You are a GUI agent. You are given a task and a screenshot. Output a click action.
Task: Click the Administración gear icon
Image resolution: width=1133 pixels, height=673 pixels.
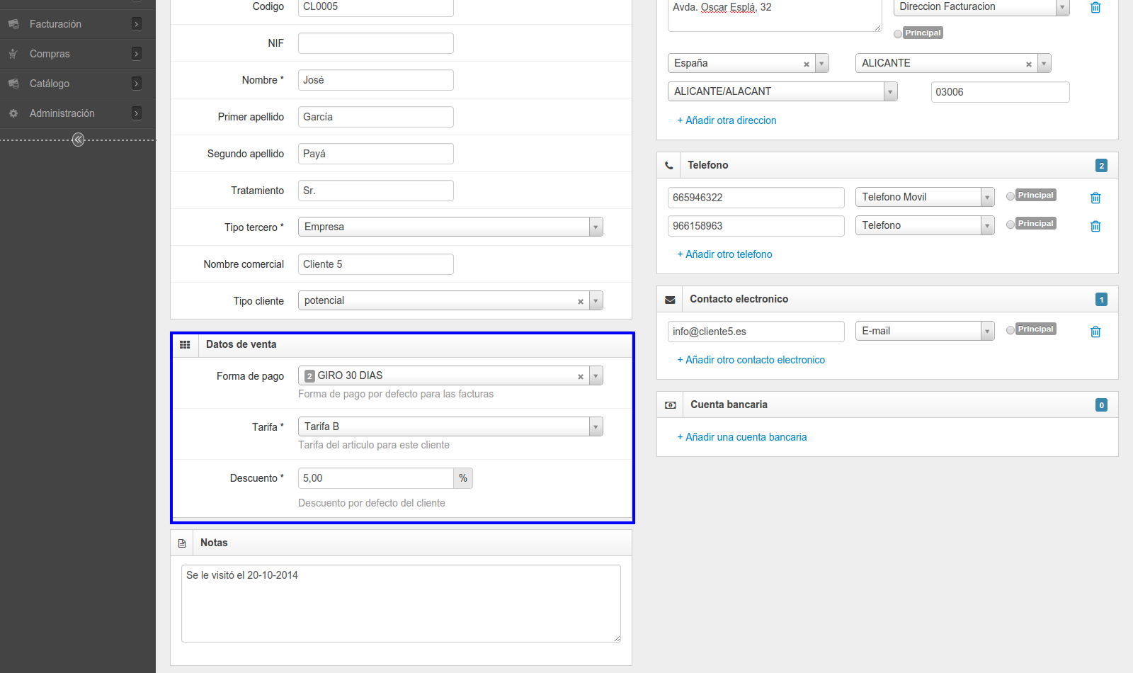point(13,113)
